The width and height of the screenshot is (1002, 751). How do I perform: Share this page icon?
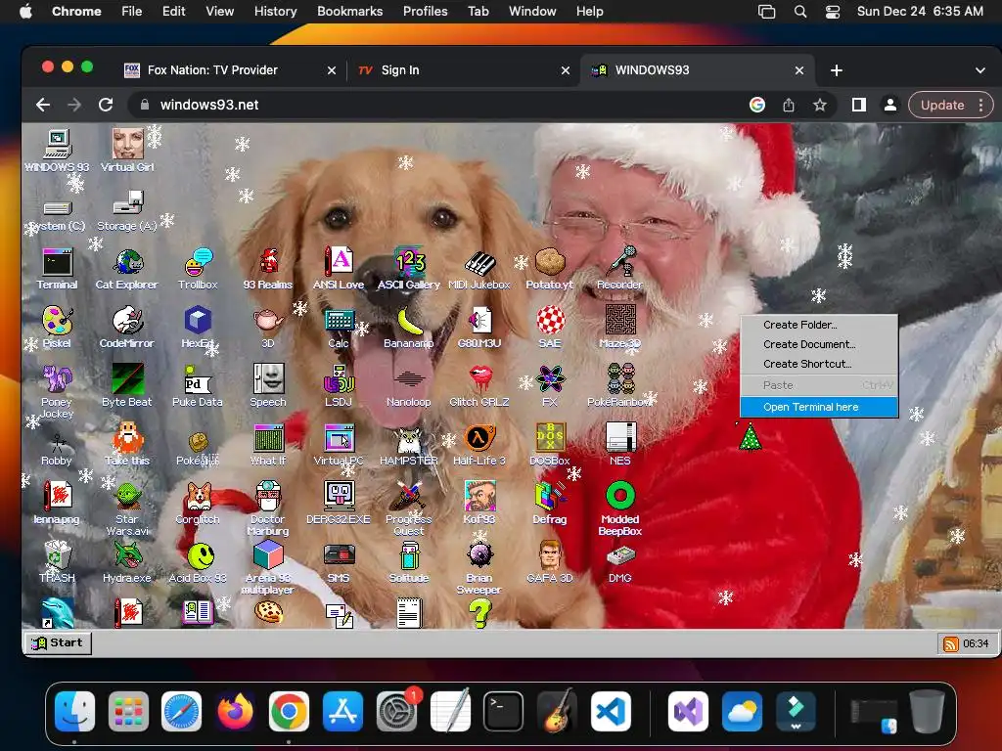click(x=789, y=106)
